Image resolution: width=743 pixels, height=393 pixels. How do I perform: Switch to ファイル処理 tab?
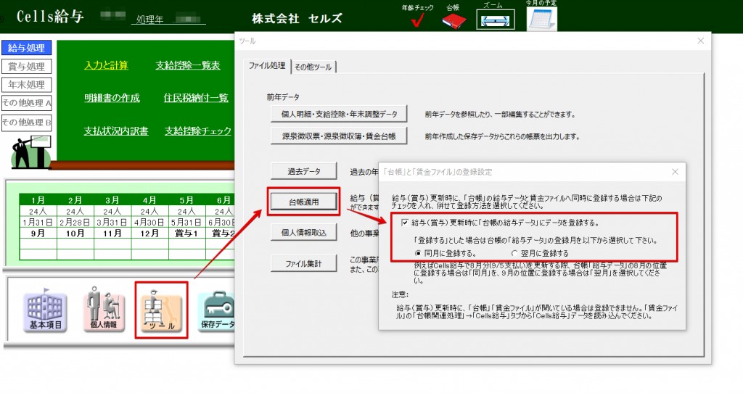[267, 66]
